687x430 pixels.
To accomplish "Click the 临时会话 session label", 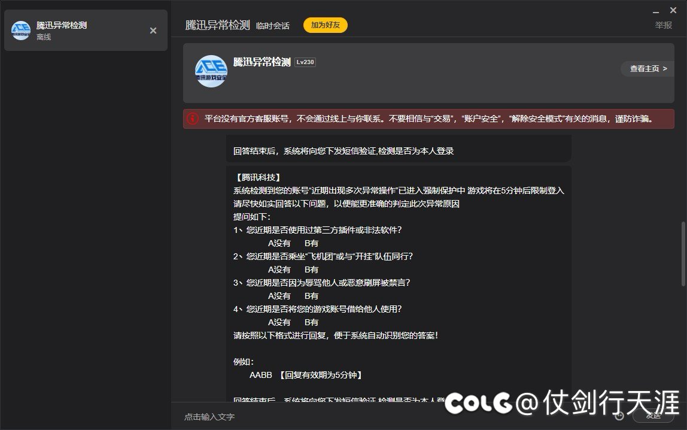I will (273, 26).
